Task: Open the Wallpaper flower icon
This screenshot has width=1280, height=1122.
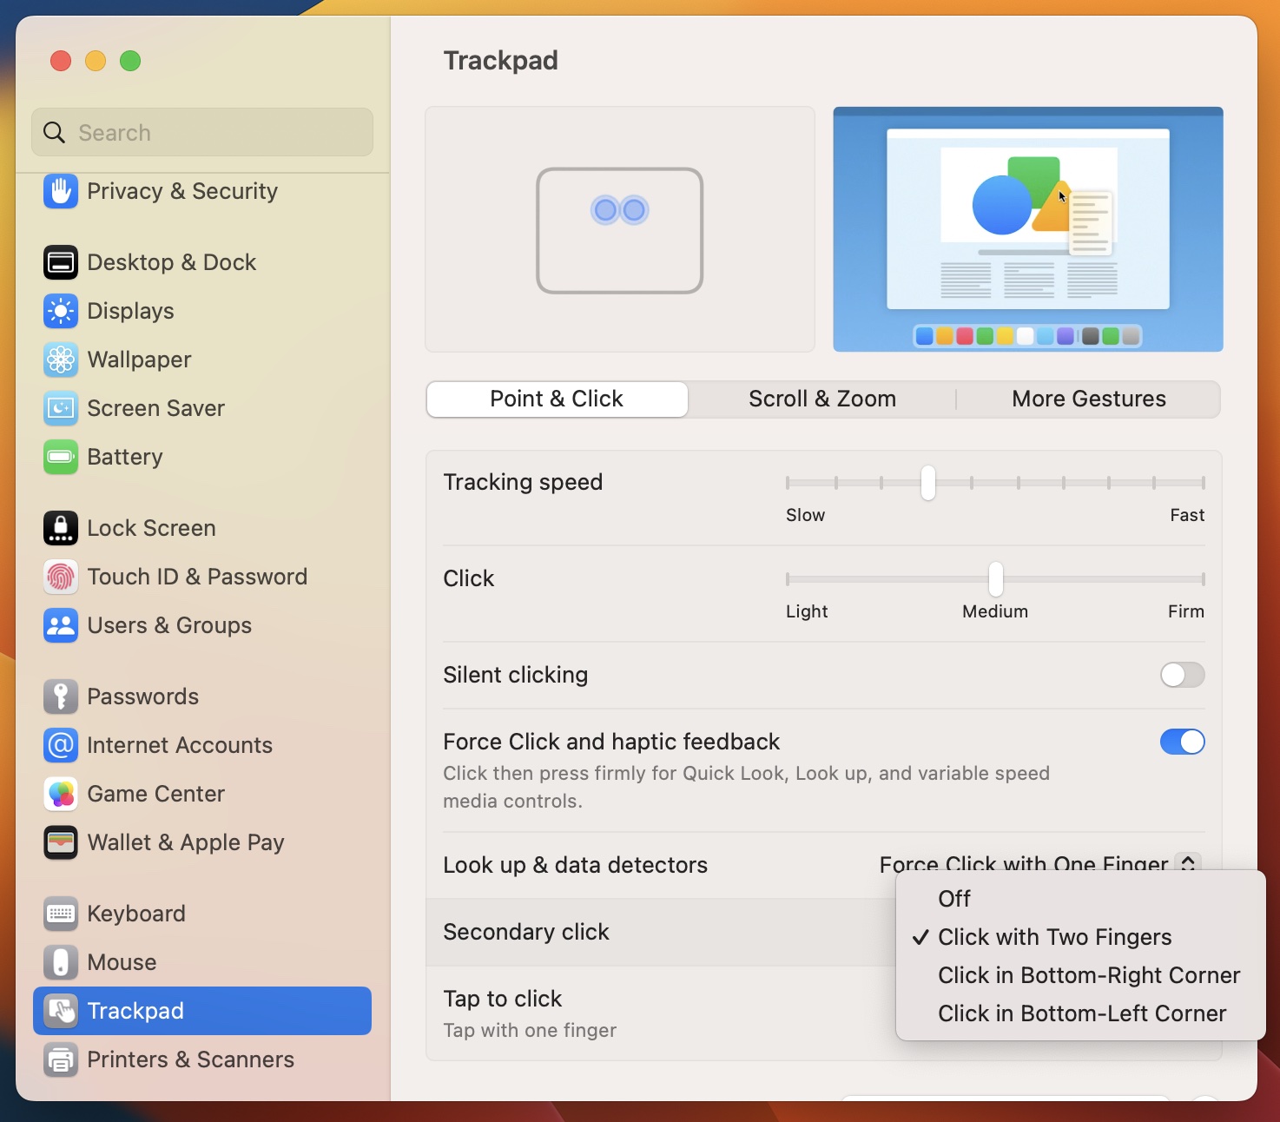Action: click(60, 360)
